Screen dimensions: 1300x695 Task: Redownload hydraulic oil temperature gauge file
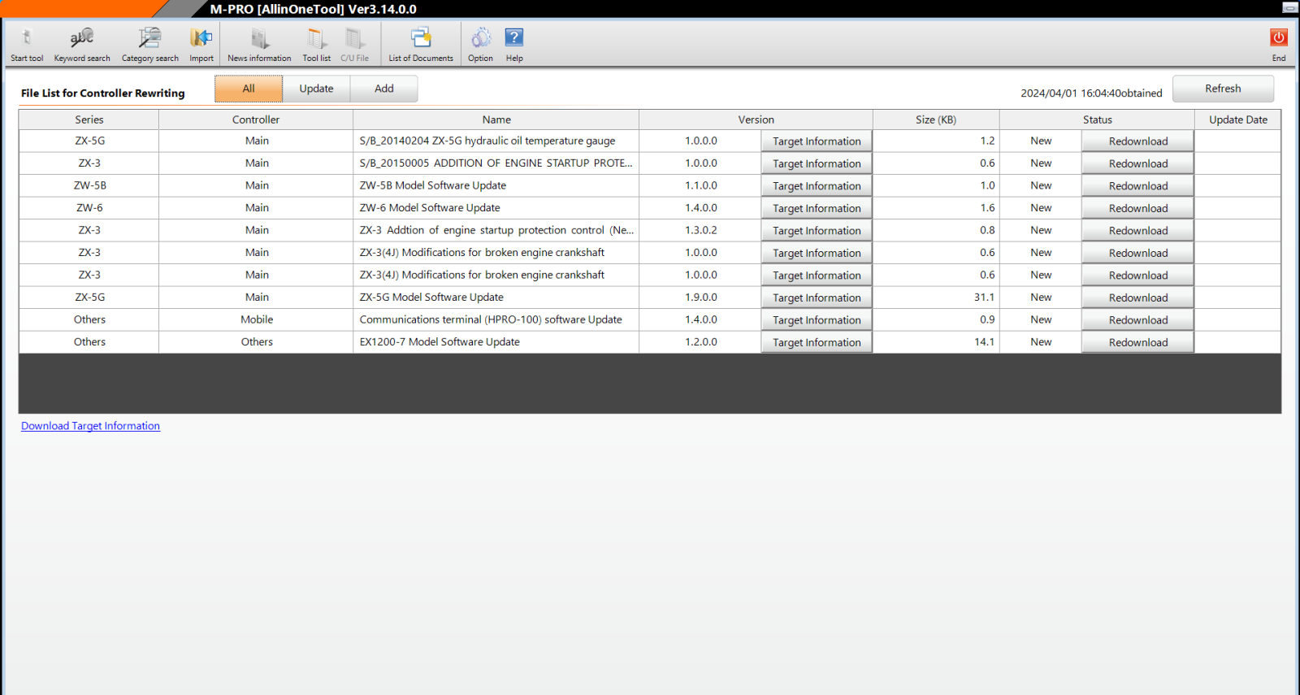(x=1137, y=141)
